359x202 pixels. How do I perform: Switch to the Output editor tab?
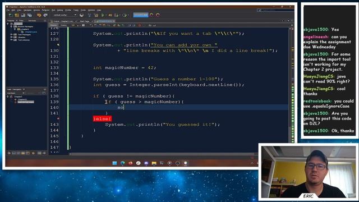(63, 21)
